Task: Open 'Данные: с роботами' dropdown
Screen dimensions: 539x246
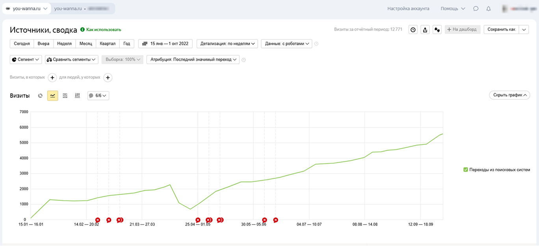Action: pyautogui.click(x=286, y=44)
